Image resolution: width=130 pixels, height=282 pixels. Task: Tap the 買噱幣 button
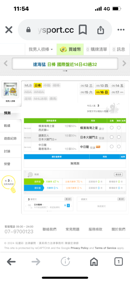point(70,49)
